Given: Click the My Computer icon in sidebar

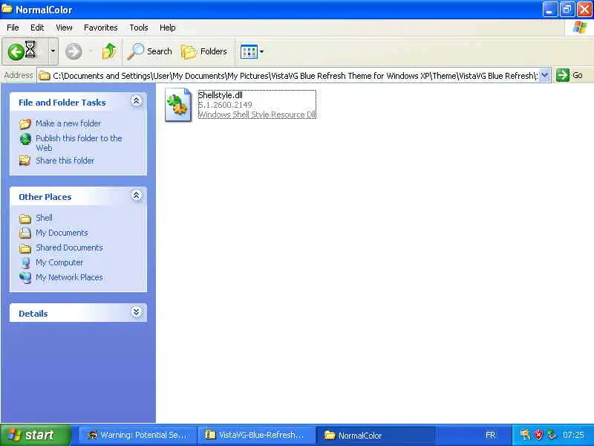Looking at the screenshot, I should 25,263.
